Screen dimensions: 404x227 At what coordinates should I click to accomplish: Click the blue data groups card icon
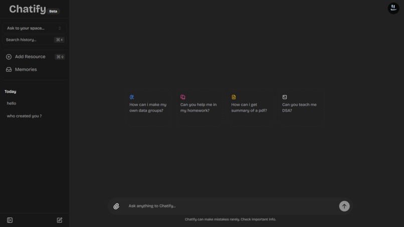click(132, 97)
